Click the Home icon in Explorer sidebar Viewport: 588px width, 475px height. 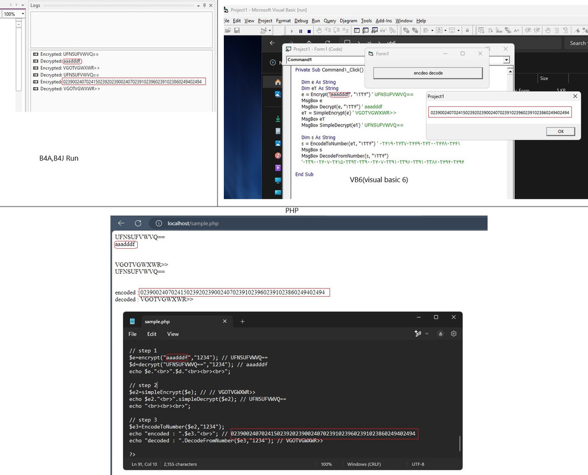pos(278,82)
